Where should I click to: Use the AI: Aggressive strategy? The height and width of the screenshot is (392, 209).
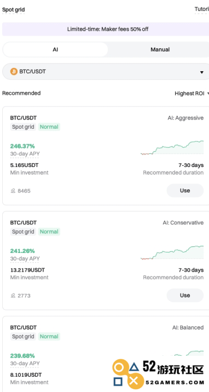185,191
